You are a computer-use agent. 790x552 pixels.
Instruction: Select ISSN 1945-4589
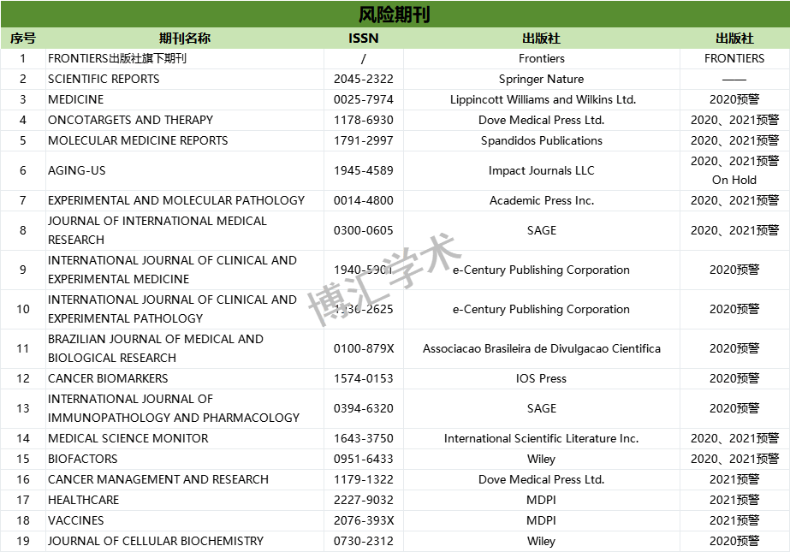tap(363, 171)
